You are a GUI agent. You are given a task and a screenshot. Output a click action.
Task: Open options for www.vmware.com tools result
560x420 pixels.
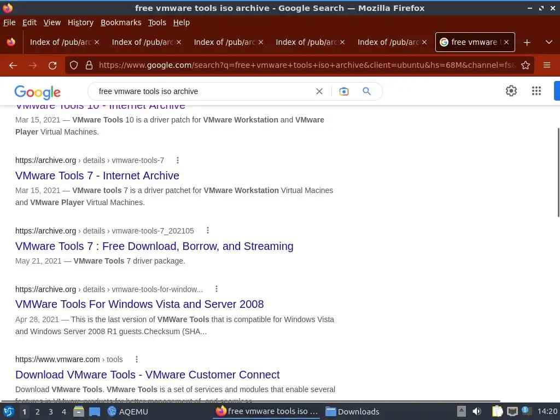pyautogui.click(x=136, y=359)
